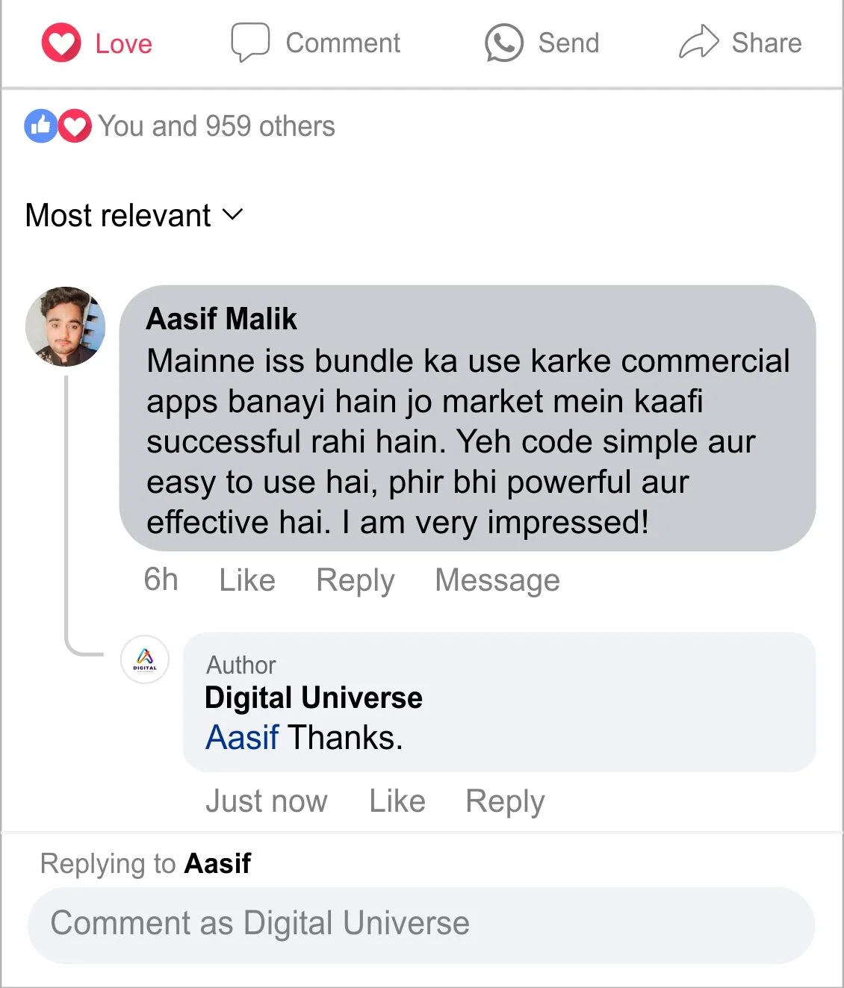Open the Aasif Malik name link
The height and width of the screenshot is (988, 844).
coord(222,319)
